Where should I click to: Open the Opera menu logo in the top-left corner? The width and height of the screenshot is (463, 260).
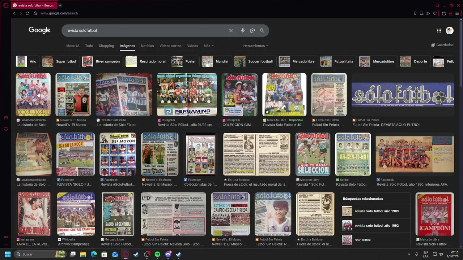(6, 5)
